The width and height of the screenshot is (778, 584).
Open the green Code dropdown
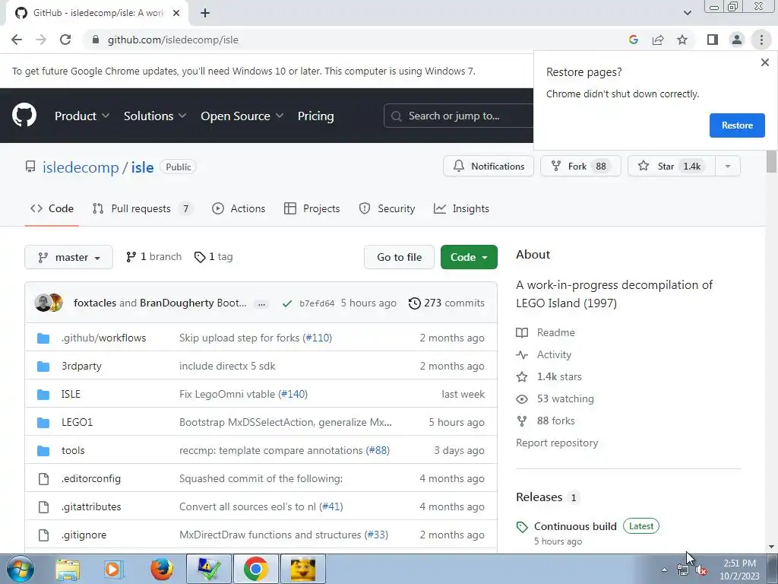469,257
